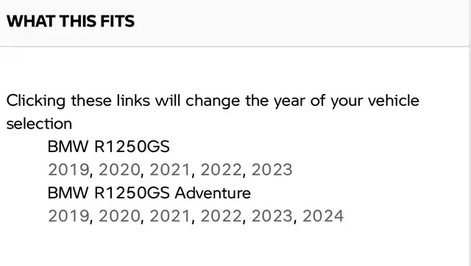Select year 2020 under BMW R1250GS
This screenshot has width=471, height=266.
coord(119,170)
